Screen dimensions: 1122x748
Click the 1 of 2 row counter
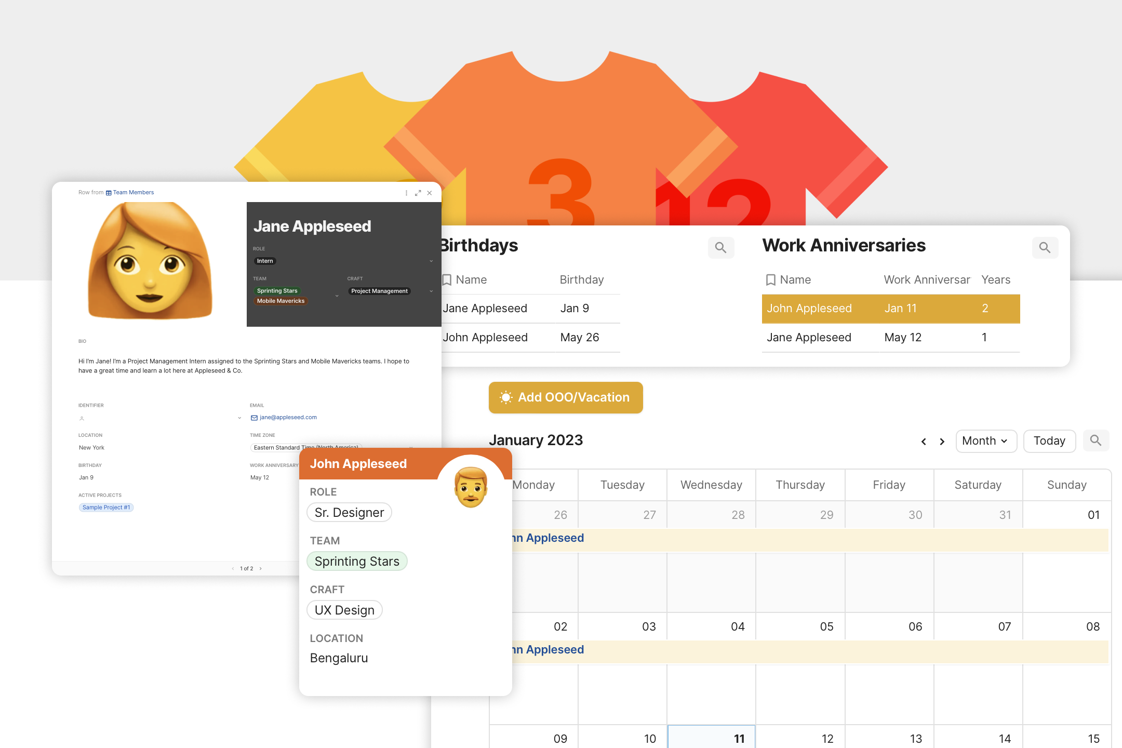247,569
